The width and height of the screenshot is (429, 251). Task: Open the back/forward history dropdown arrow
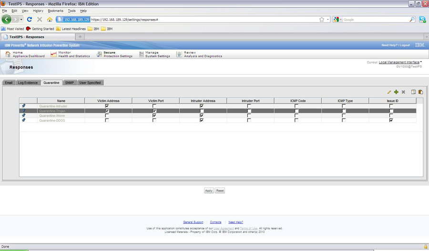point(21,19)
